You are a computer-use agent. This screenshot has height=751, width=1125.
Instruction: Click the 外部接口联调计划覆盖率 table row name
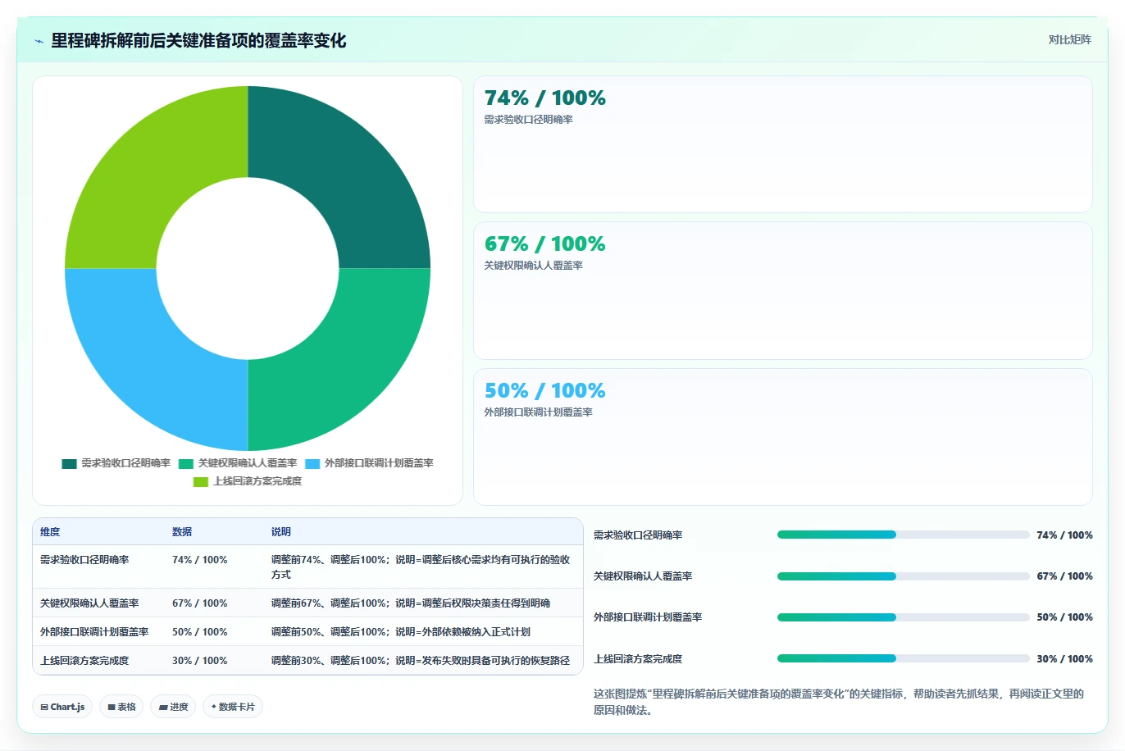pyautogui.click(x=94, y=632)
